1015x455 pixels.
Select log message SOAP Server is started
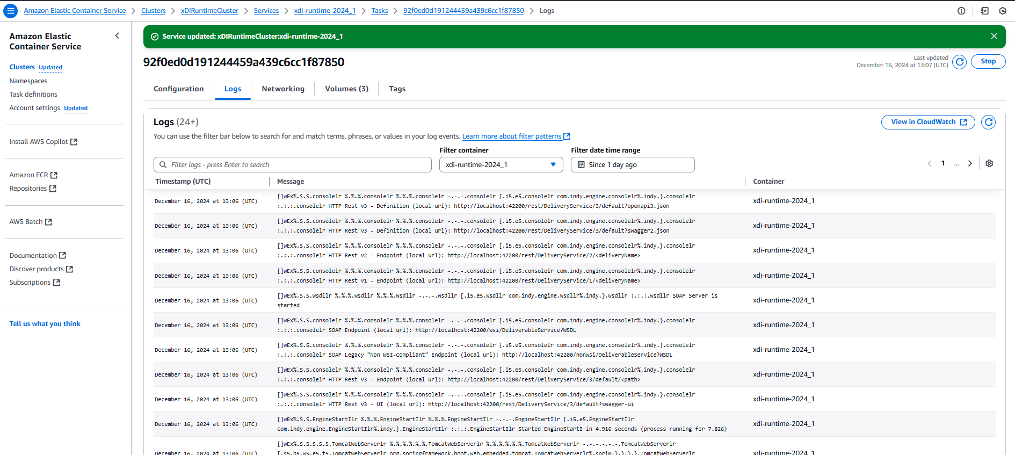[x=497, y=301]
